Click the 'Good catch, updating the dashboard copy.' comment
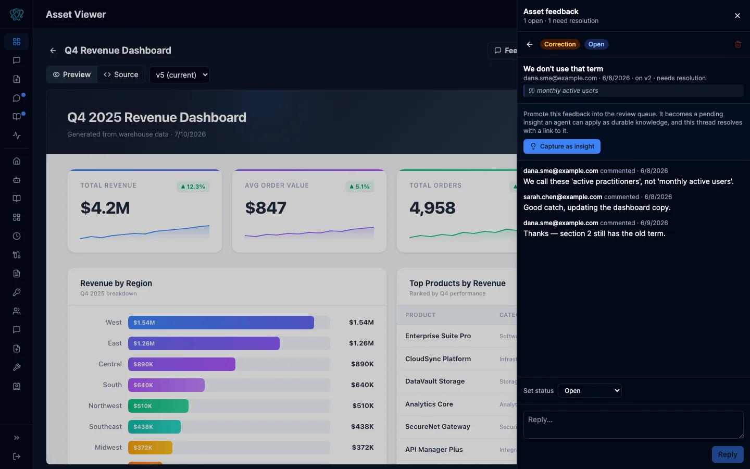This screenshot has height=469, width=750. click(x=597, y=207)
